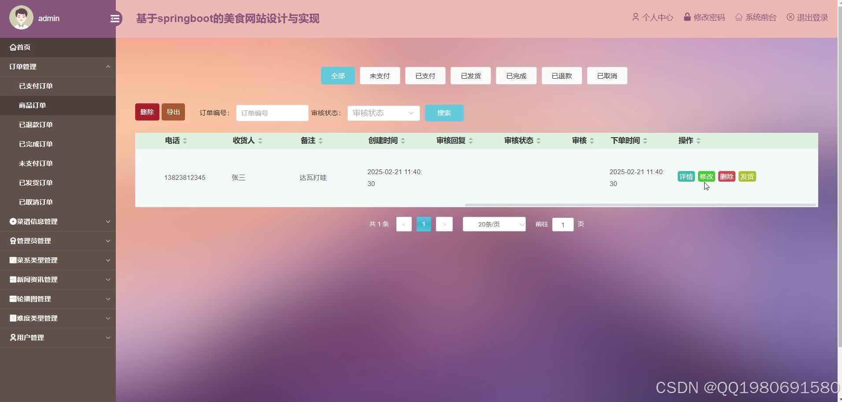Click the sidebar collapse hamburger icon
This screenshot has width=842, height=402.
point(115,18)
